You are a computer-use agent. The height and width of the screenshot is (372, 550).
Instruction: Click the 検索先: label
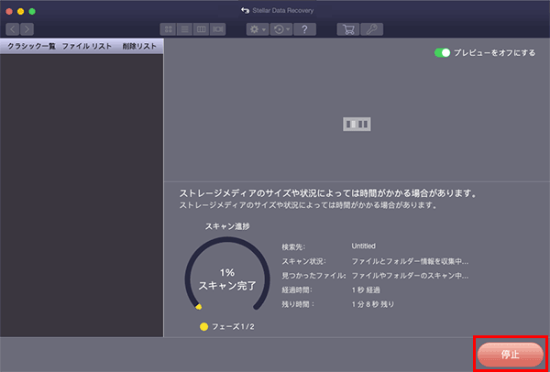point(293,247)
